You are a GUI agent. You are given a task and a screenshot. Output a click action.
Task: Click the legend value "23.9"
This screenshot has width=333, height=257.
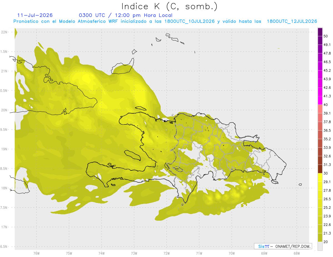pos(327,216)
